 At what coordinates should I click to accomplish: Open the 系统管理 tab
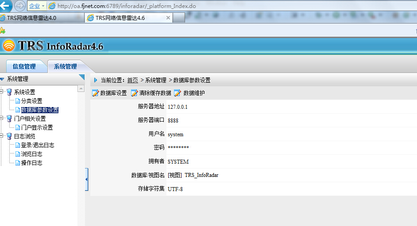click(x=66, y=66)
